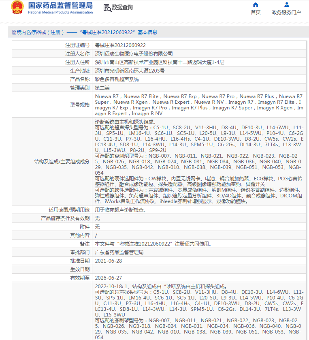Screen dimensions: 309x340
Task: Select approval date 2021-06-28
Action: tap(109, 261)
